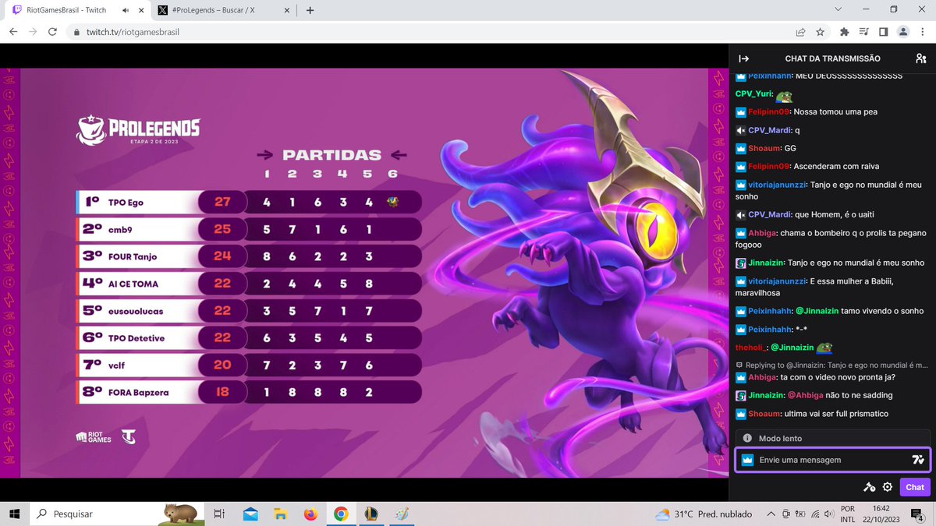Expand the system tray hidden icons chevron

click(771, 514)
